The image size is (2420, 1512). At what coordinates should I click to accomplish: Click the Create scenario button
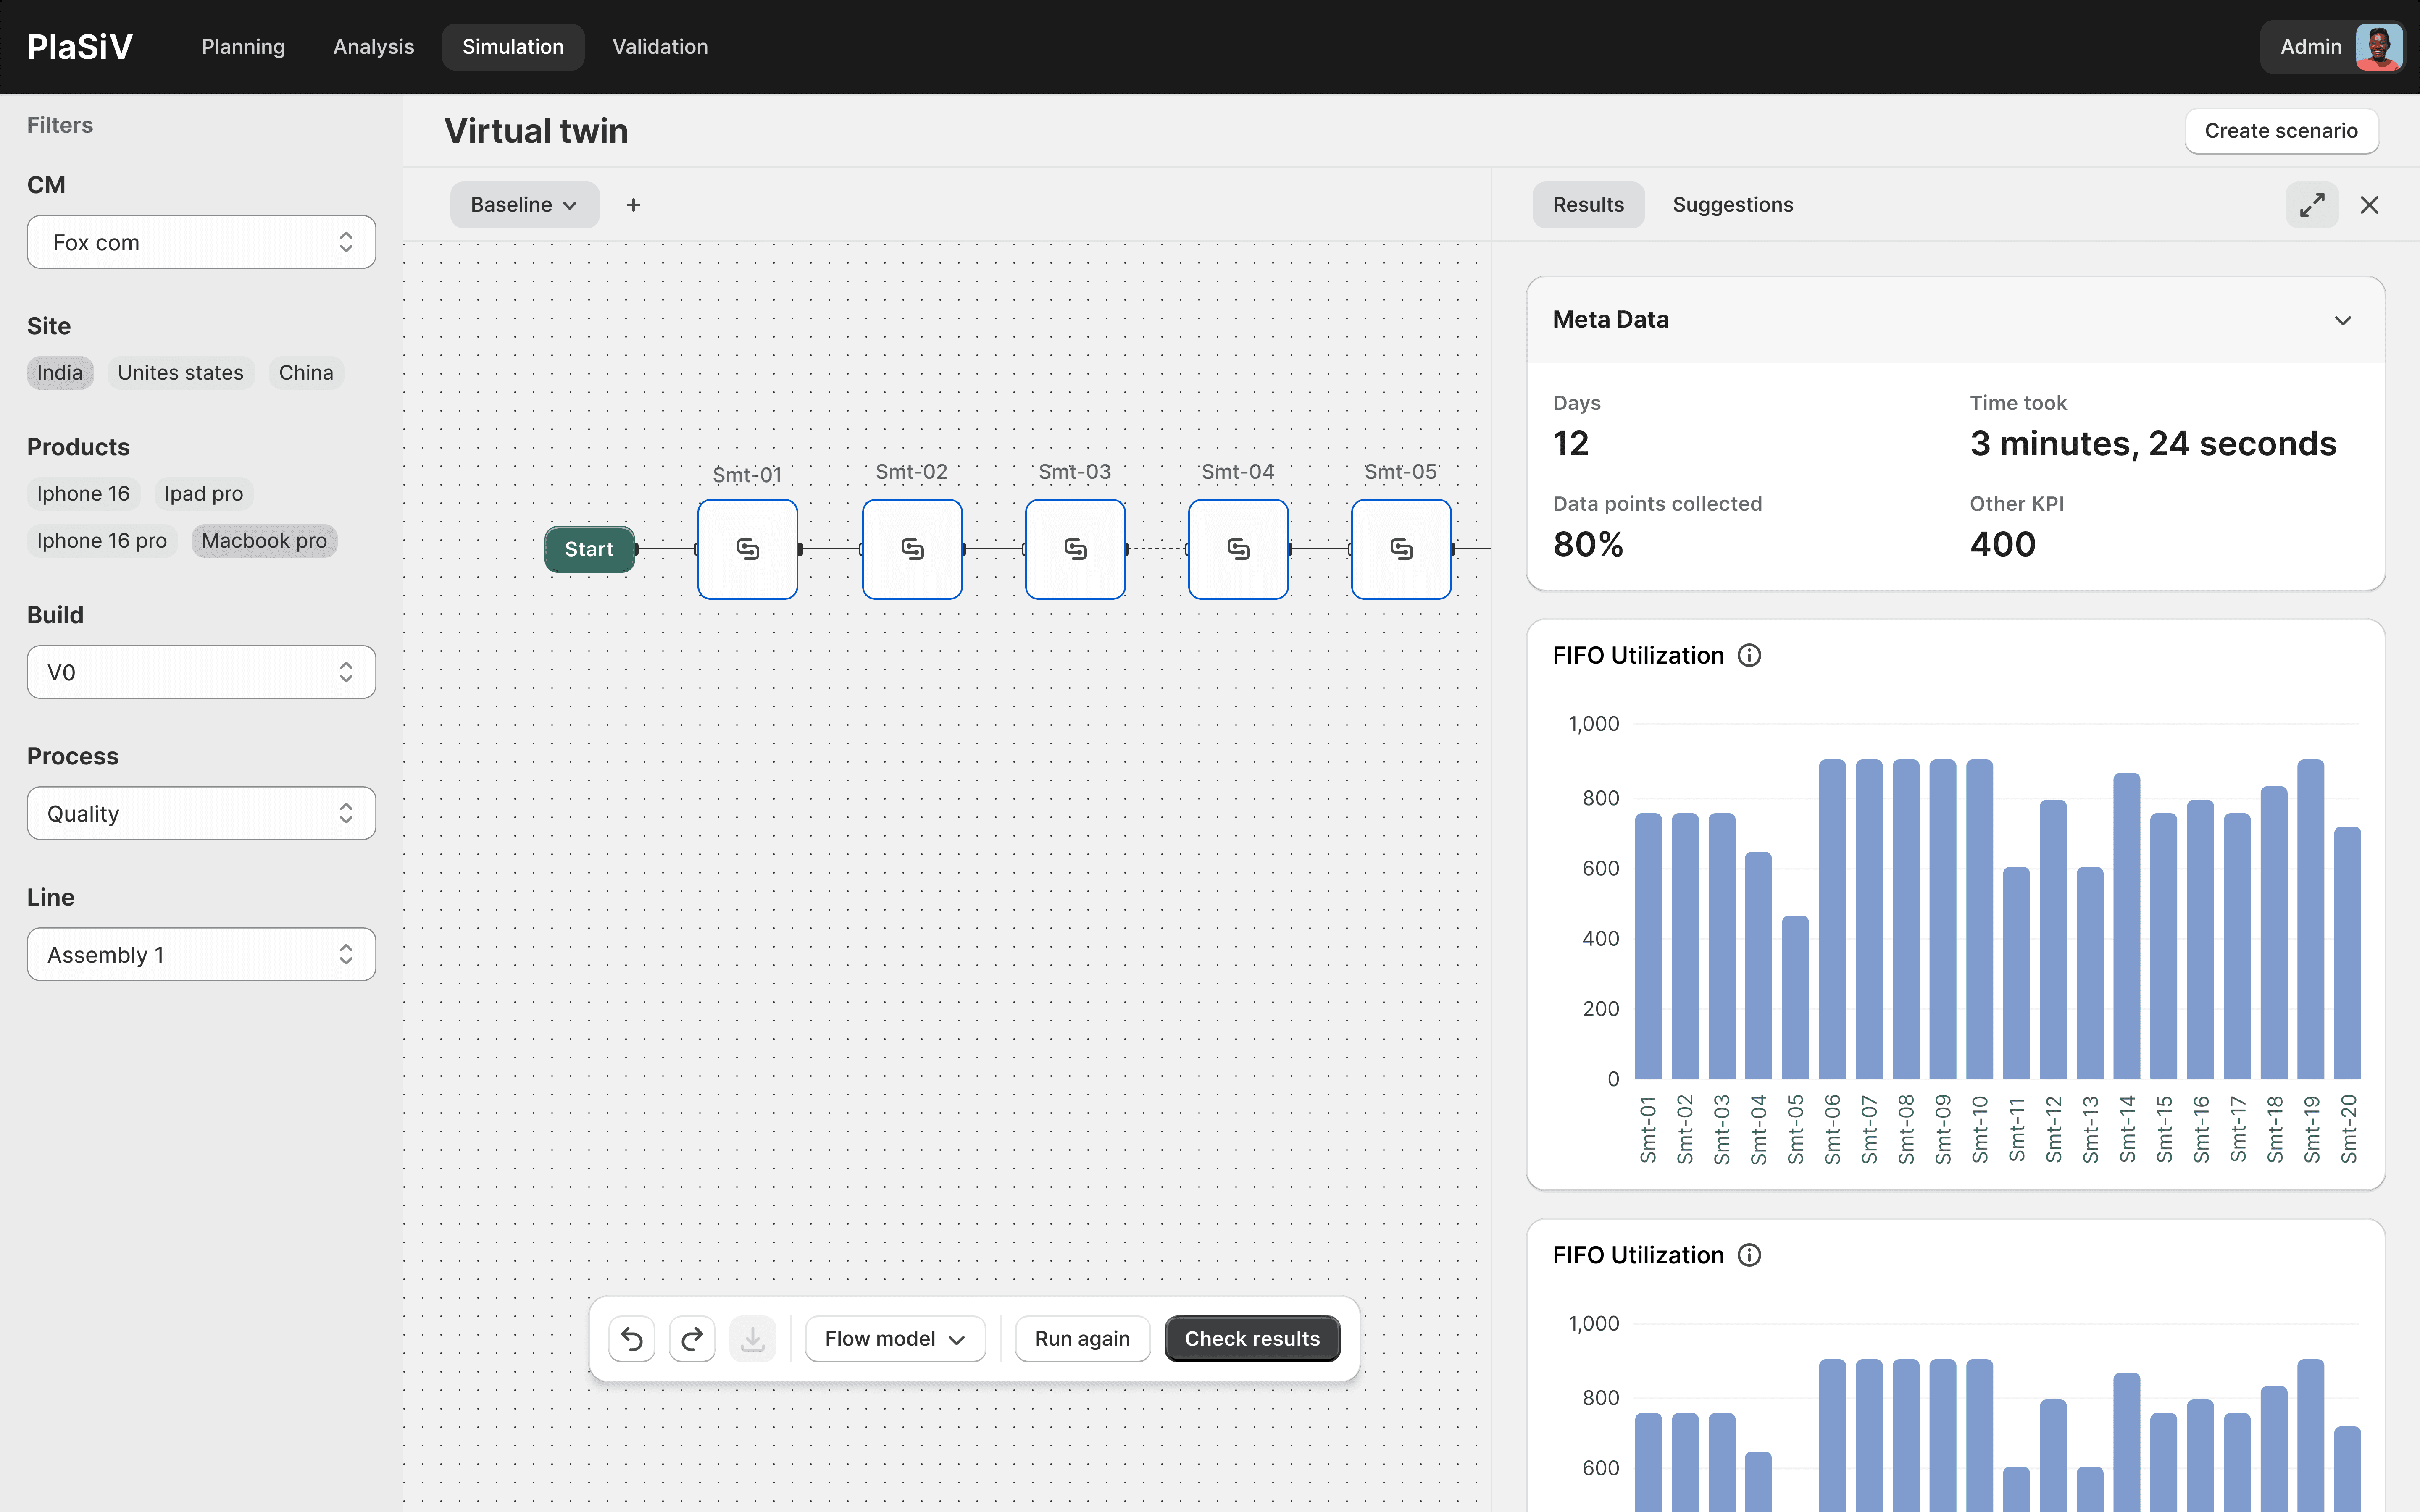(2280, 131)
